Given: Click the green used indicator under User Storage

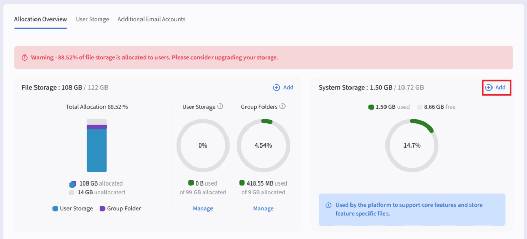Looking at the screenshot, I should tap(191, 183).
